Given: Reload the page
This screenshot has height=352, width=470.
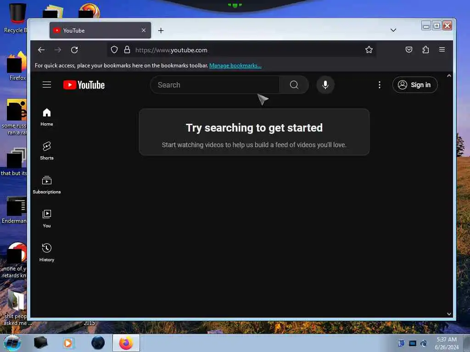Looking at the screenshot, I should (x=74, y=49).
